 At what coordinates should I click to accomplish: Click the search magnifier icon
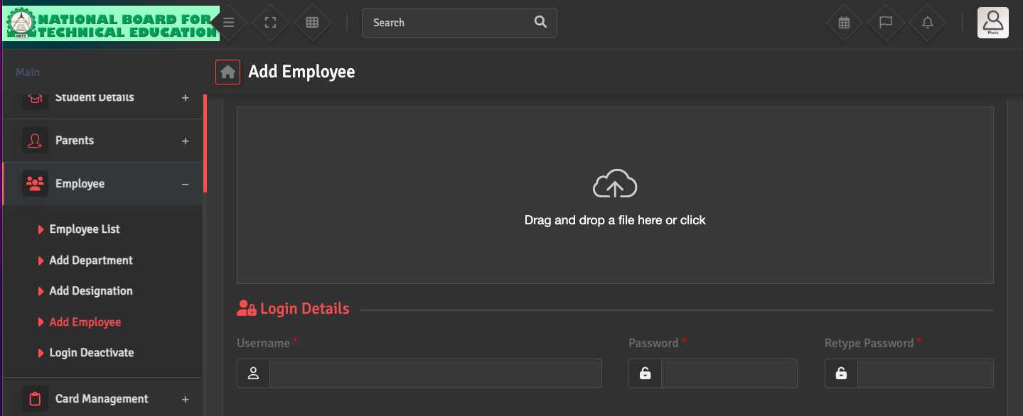(x=540, y=22)
